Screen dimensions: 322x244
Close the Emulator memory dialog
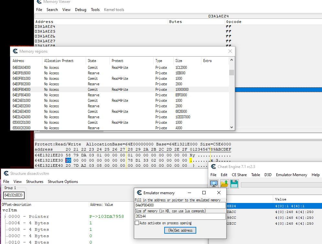(x=219, y=193)
